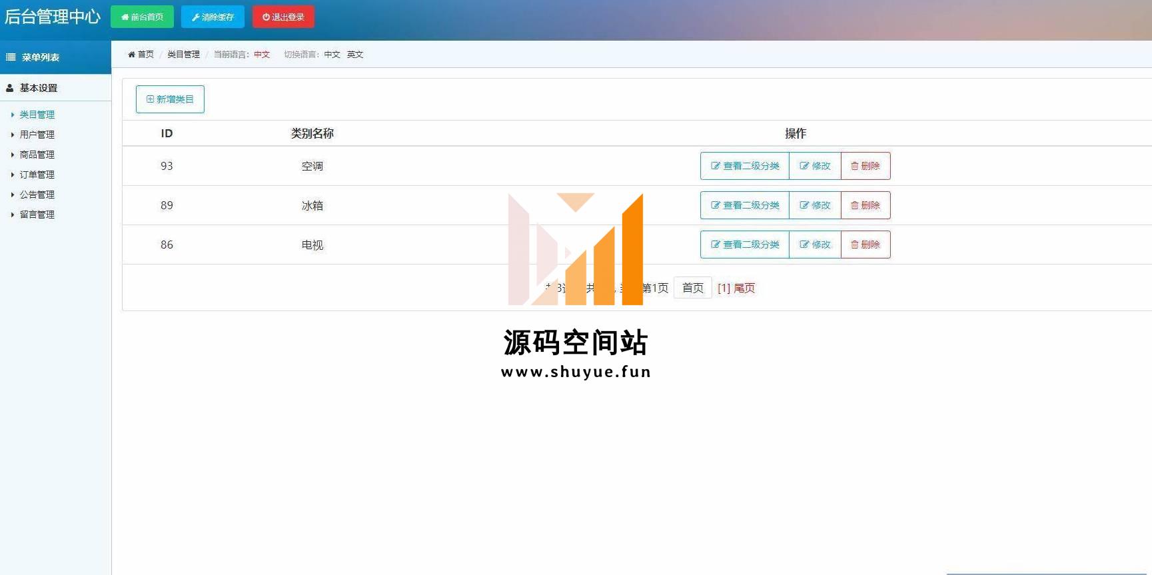Switch the language to 英文
Viewport: 1152px width, 575px height.
click(355, 55)
